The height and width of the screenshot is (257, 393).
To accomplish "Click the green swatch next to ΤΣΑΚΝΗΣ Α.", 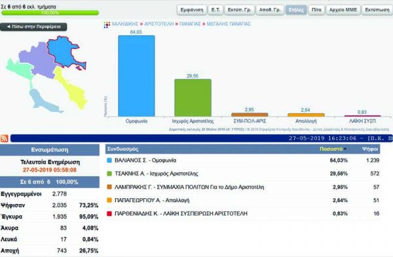I will tap(109, 174).
